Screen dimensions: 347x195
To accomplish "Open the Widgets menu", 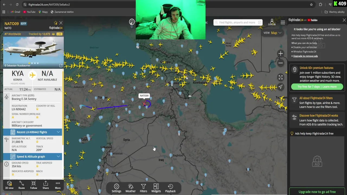I will point(156,188).
